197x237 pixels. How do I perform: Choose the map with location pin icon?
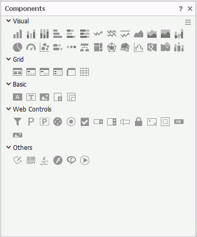click(x=165, y=47)
